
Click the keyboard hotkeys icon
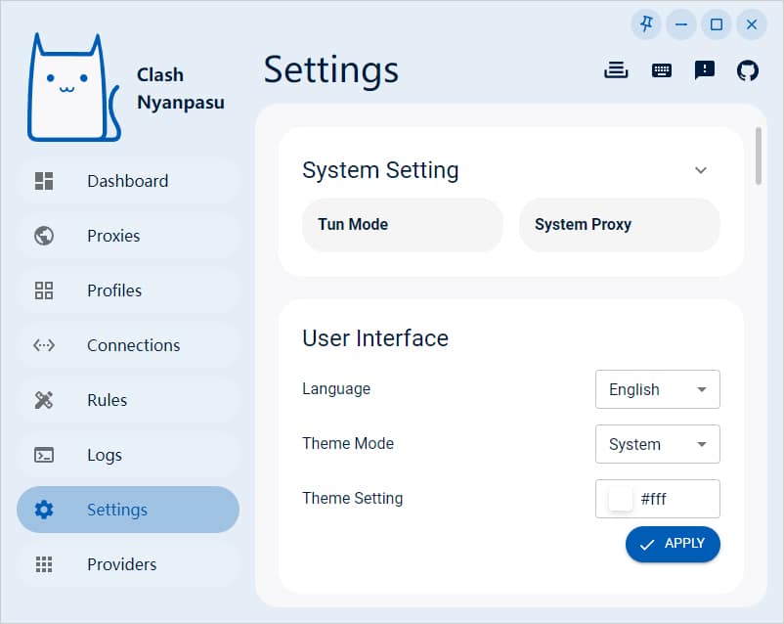661,70
